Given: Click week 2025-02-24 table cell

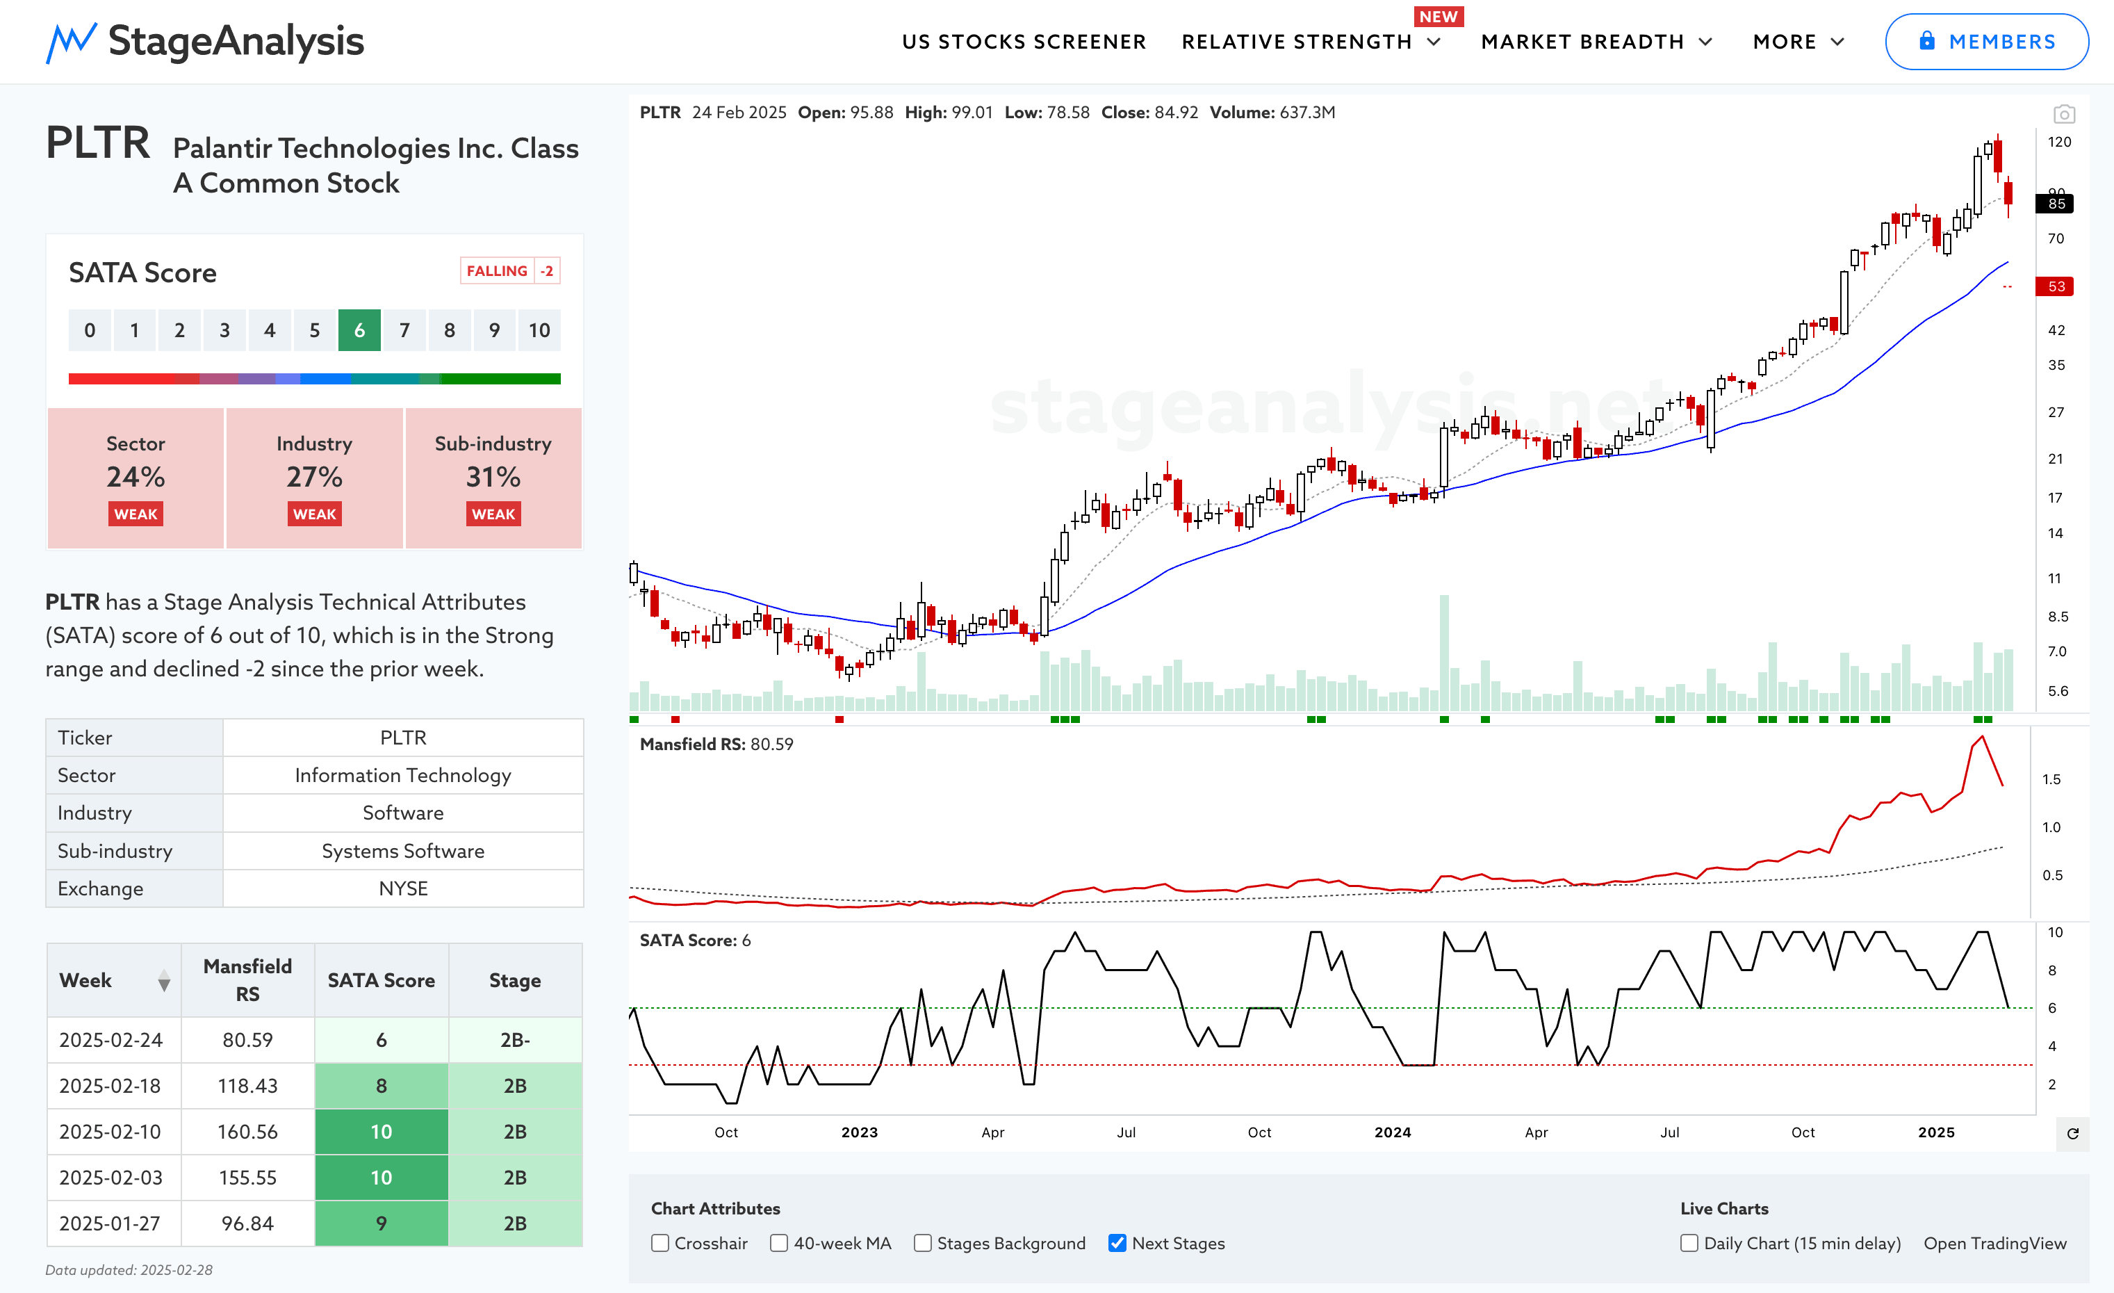Looking at the screenshot, I should (x=114, y=1040).
